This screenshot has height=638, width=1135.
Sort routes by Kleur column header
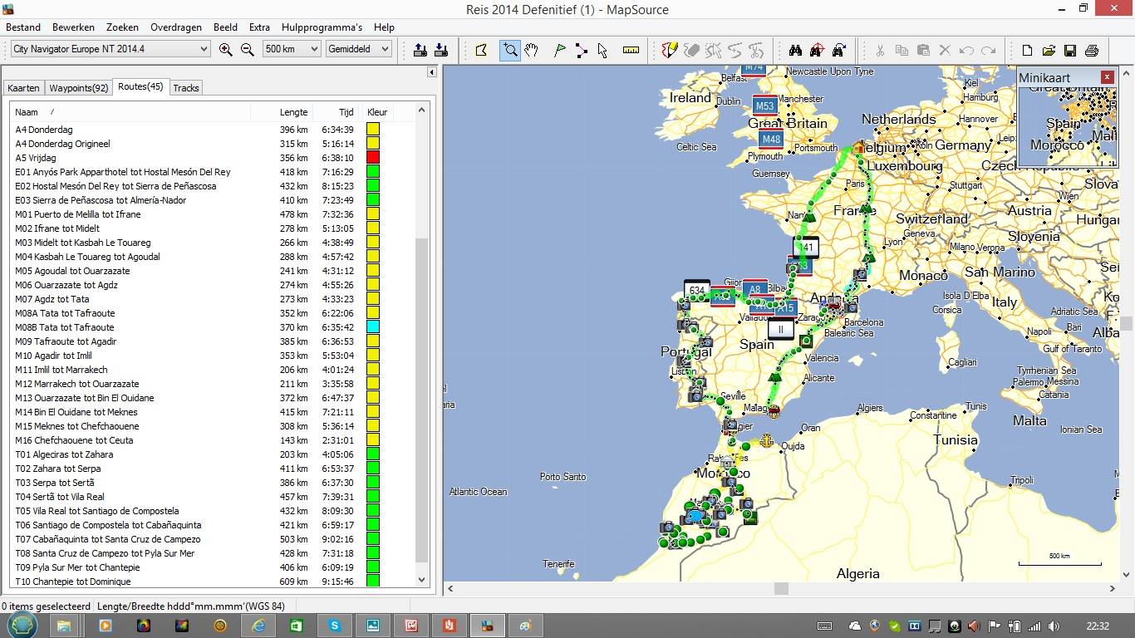(379, 112)
